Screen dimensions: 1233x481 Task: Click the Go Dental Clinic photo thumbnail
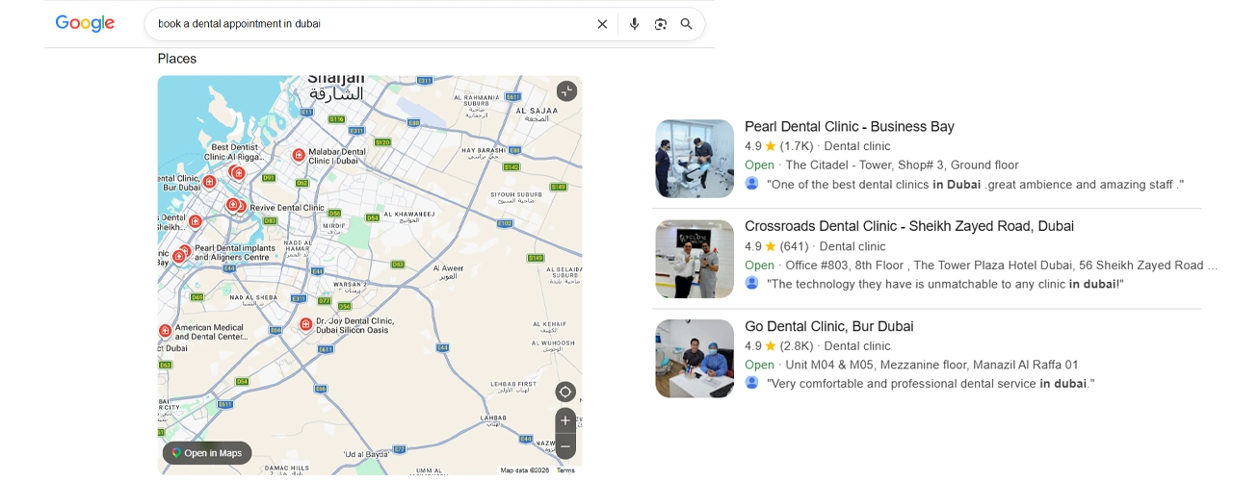[x=695, y=359]
